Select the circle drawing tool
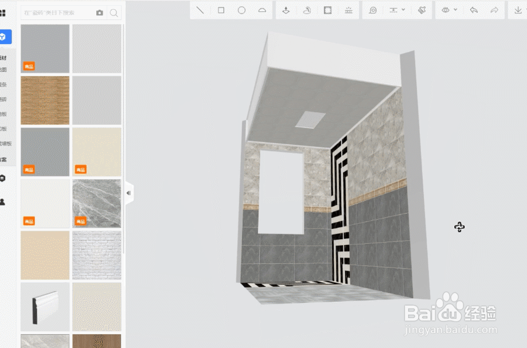Viewport: 527px width, 348px height. pyautogui.click(x=241, y=10)
